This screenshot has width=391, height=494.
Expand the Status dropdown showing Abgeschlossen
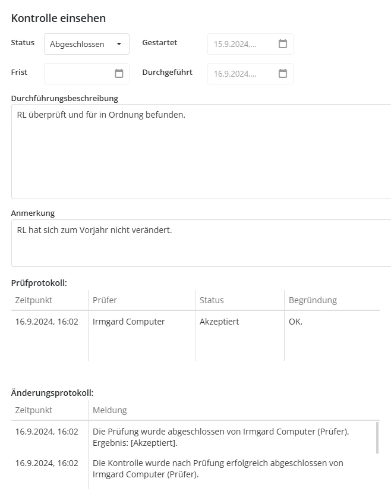coord(87,44)
